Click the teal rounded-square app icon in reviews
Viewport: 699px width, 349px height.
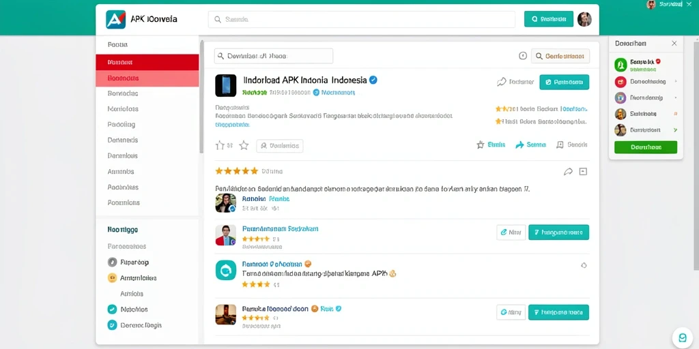pyautogui.click(x=225, y=270)
